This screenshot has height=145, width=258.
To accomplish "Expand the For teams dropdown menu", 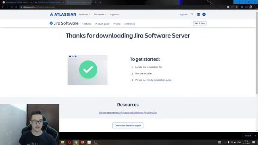I will tap(100, 14).
